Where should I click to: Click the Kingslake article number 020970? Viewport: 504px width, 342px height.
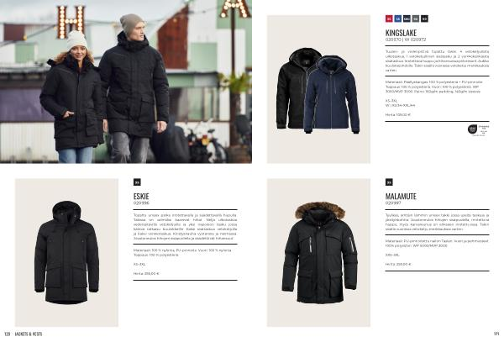[393, 39]
